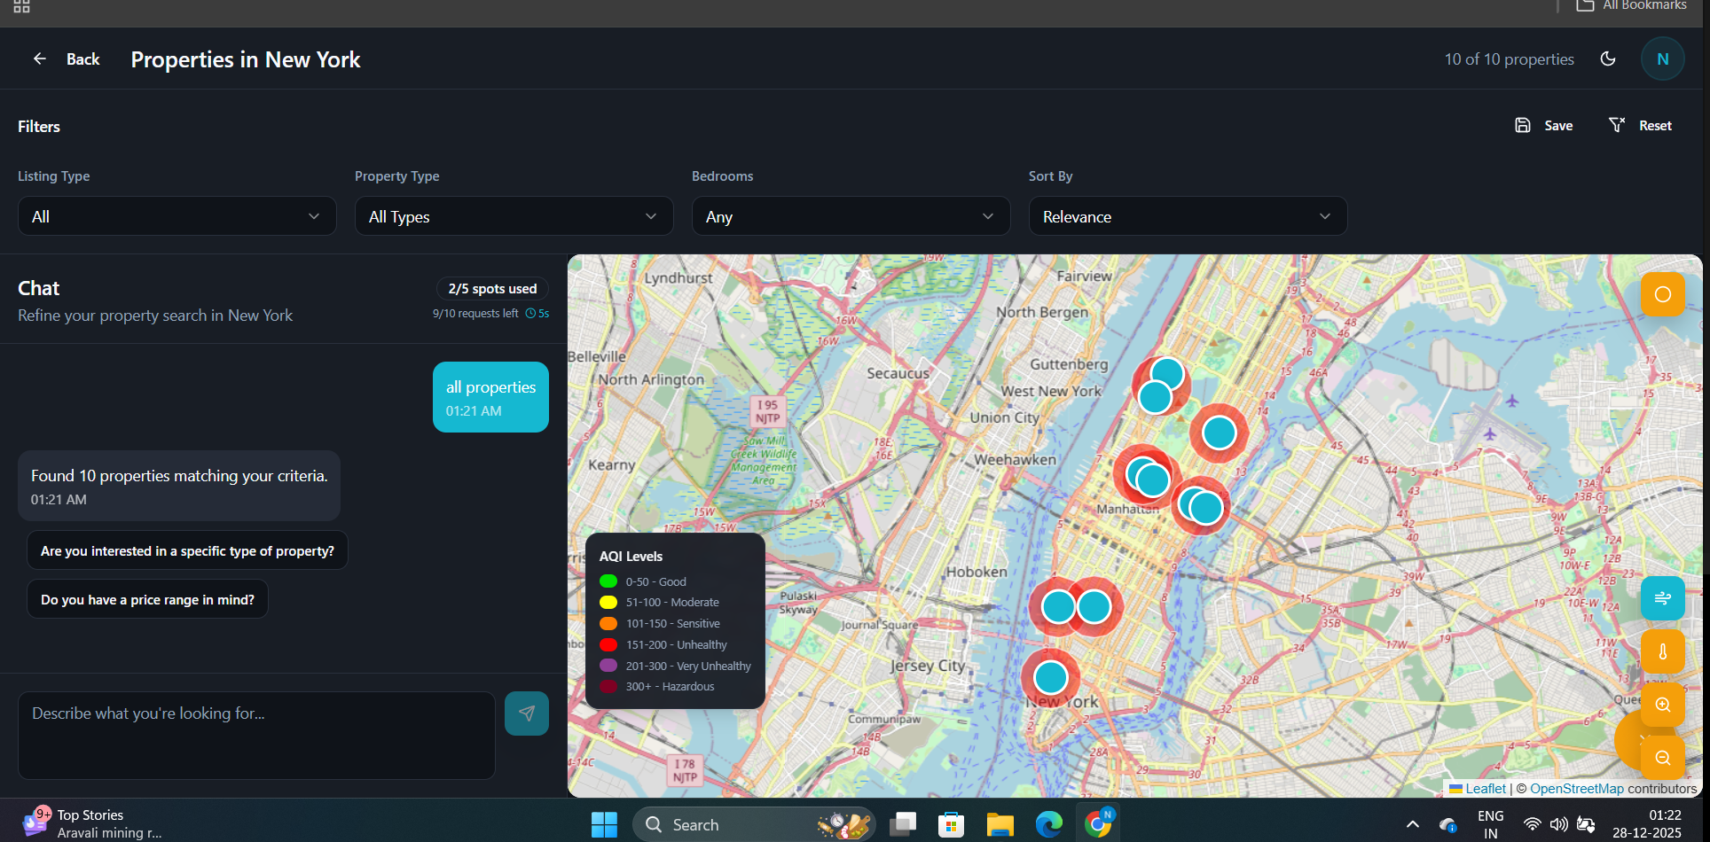This screenshot has width=1710, height=842.
Task: Toggle dark mode with the moon icon
Action: 1608,58
